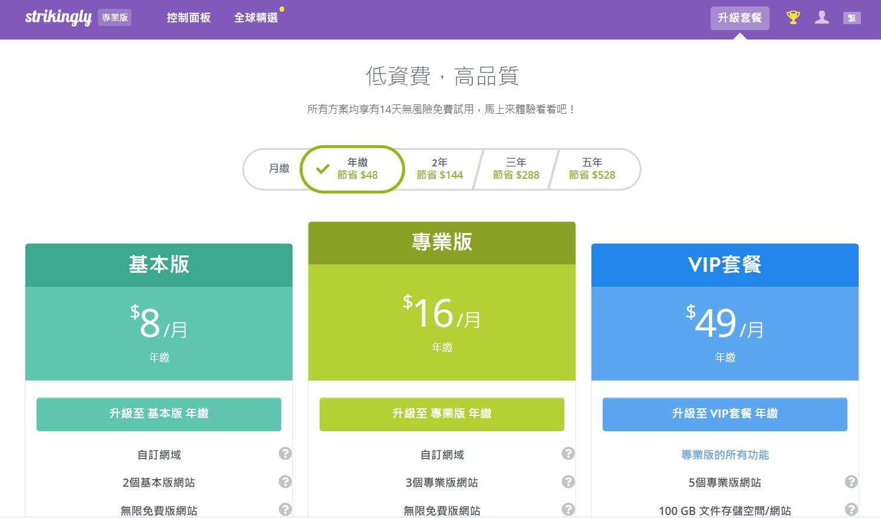Click 升級至 VIP套餐 年繳 button
Screen dimensions: 881x518
pyautogui.click(x=724, y=414)
